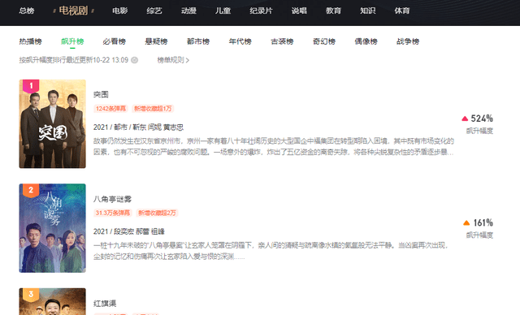This screenshot has width=520, height=315.
Task: Open the 悬疑榜 list
Action: pos(156,41)
